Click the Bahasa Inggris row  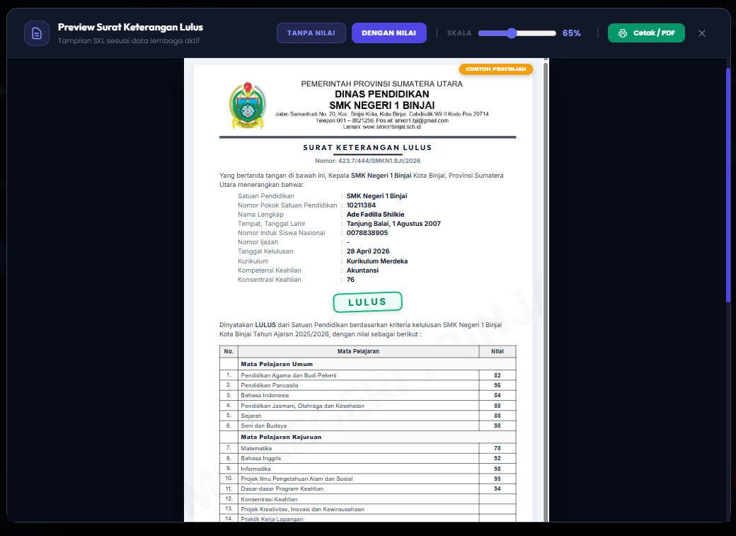[x=367, y=459]
